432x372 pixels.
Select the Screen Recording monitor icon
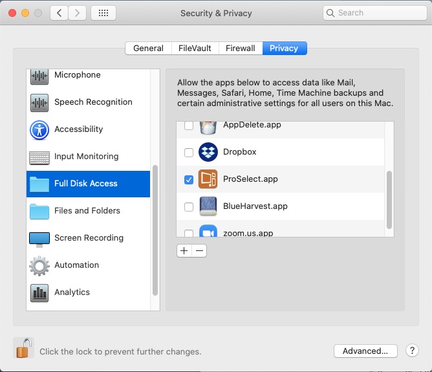(x=39, y=238)
